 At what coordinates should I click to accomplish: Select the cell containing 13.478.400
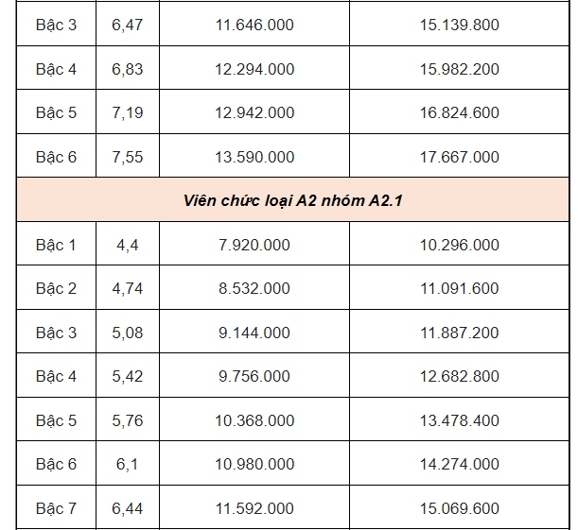pos(459,420)
